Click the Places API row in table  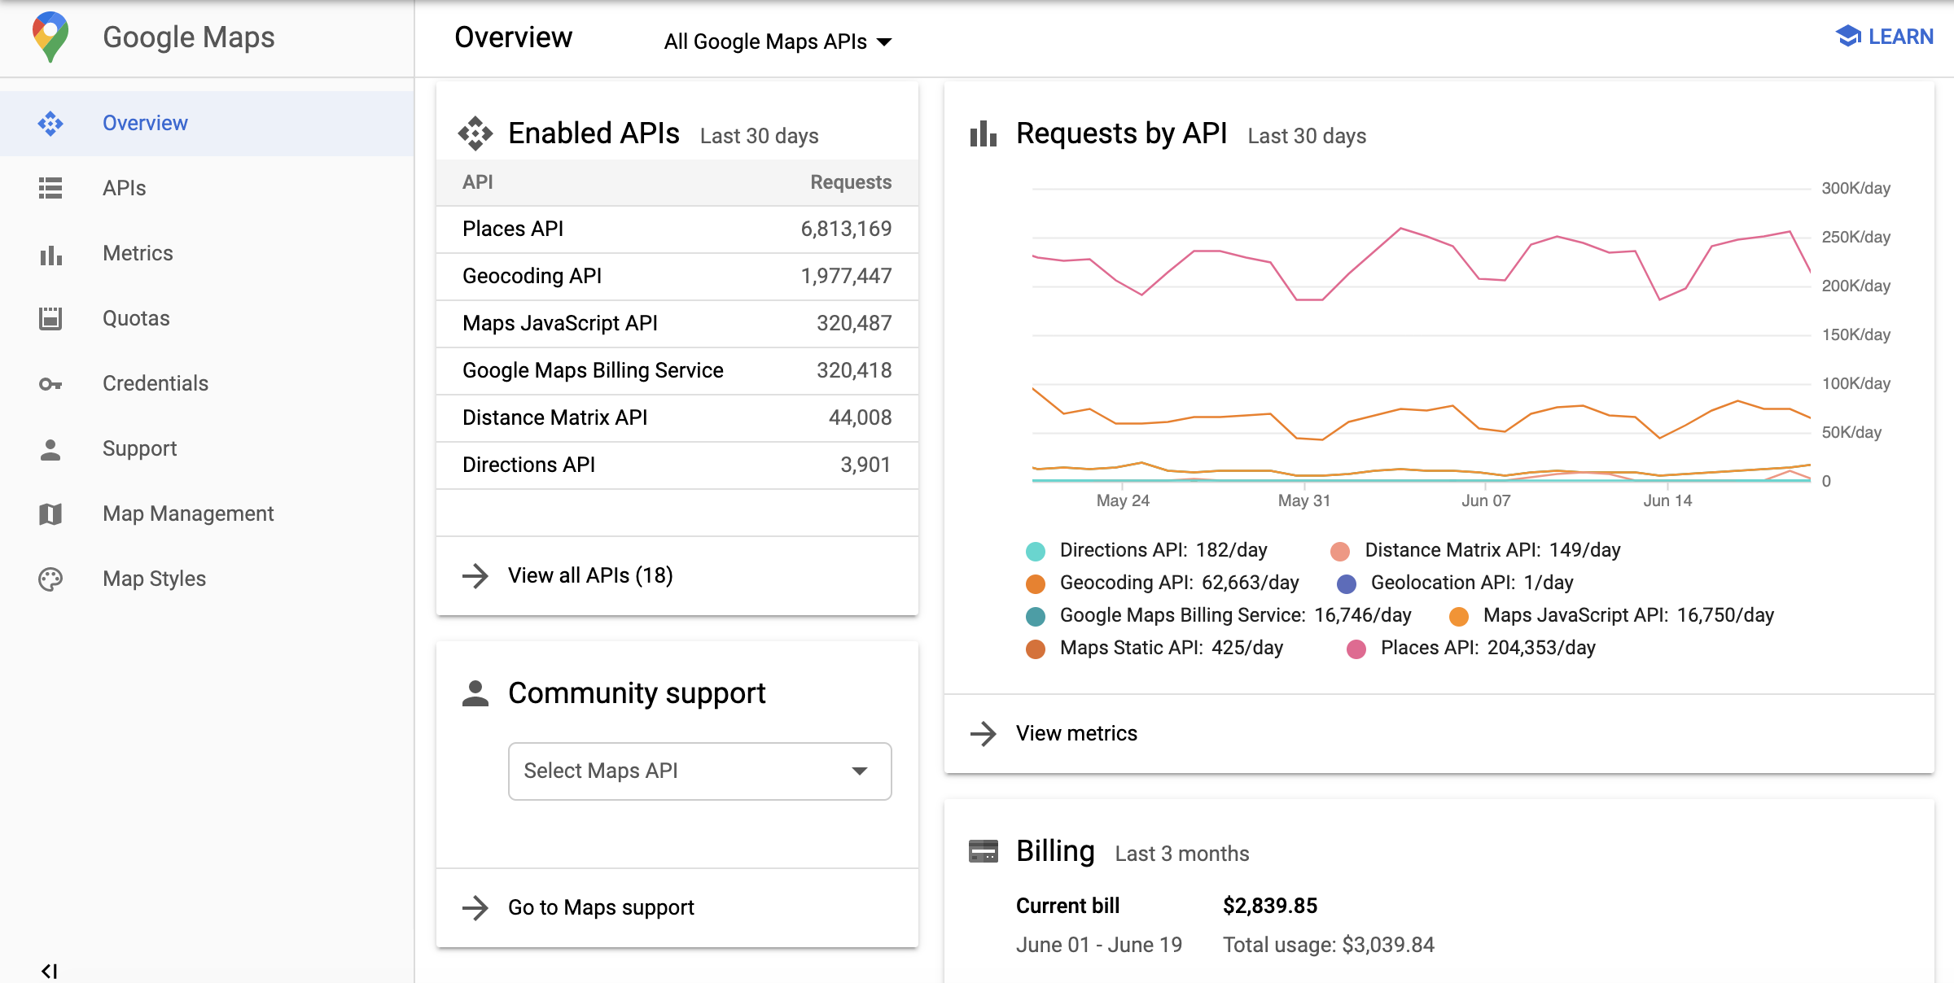(x=677, y=227)
